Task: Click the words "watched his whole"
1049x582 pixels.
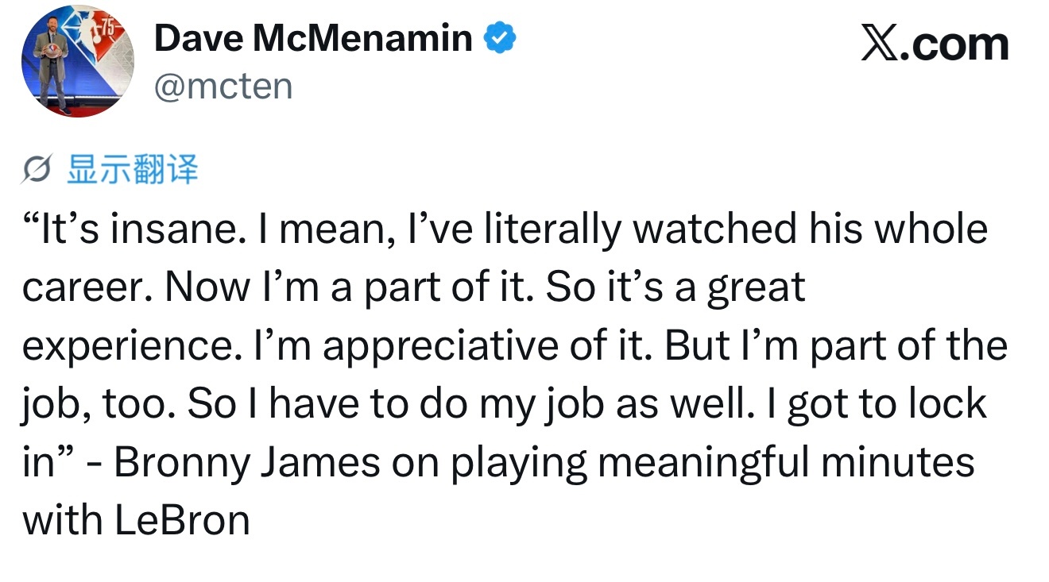Action: click(810, 229)
